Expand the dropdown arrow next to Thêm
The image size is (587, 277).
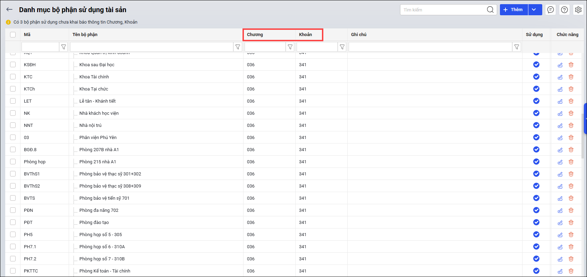click(x=535, y=10)
